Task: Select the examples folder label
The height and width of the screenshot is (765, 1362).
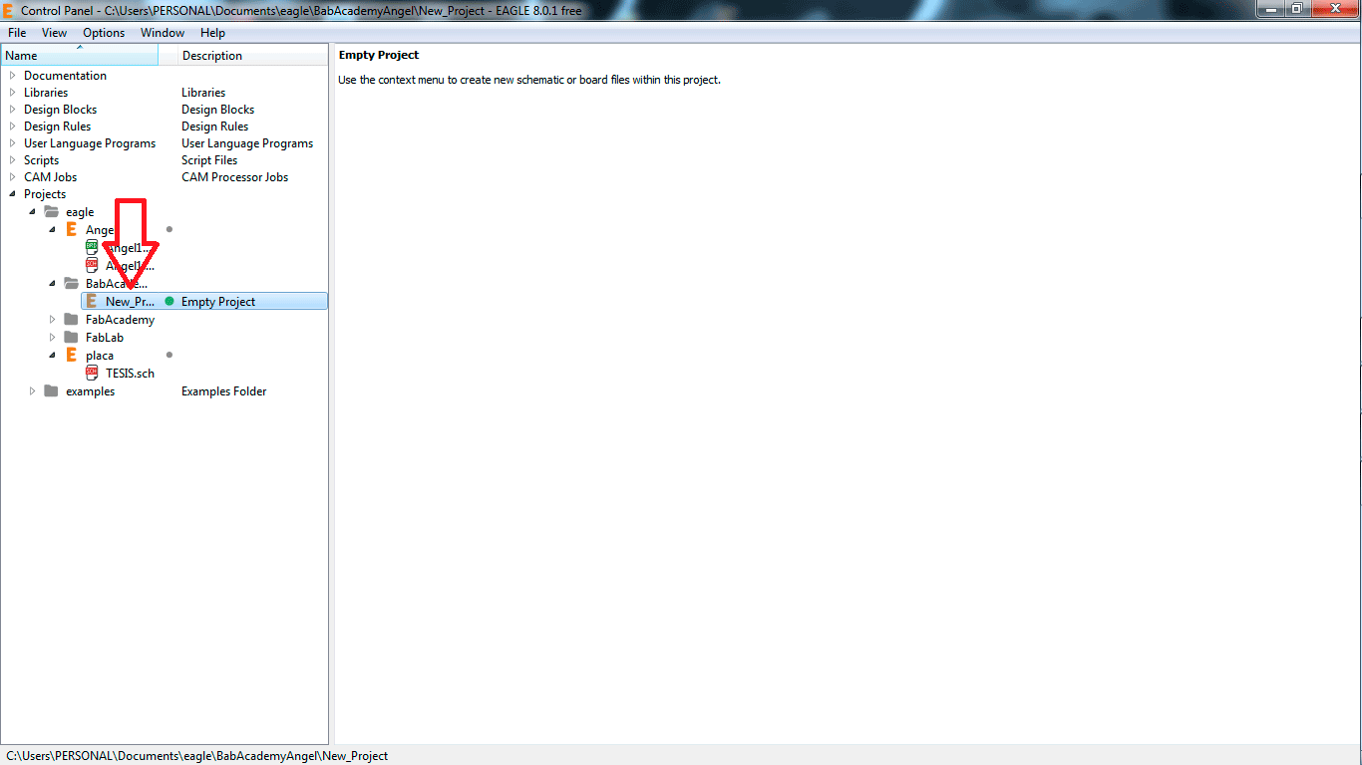Action: coord(90,391)
